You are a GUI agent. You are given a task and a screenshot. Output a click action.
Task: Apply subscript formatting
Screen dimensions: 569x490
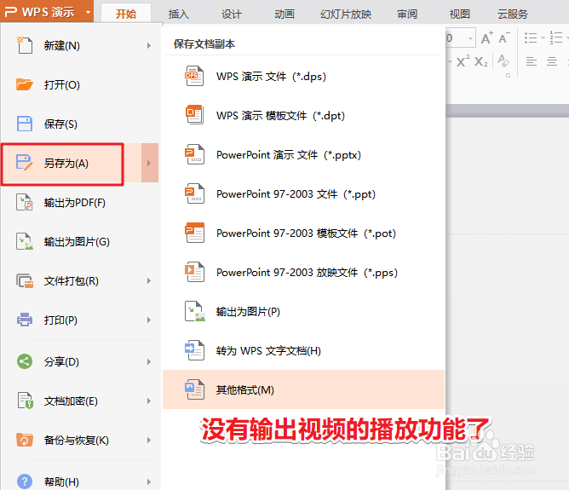[480, 61]
